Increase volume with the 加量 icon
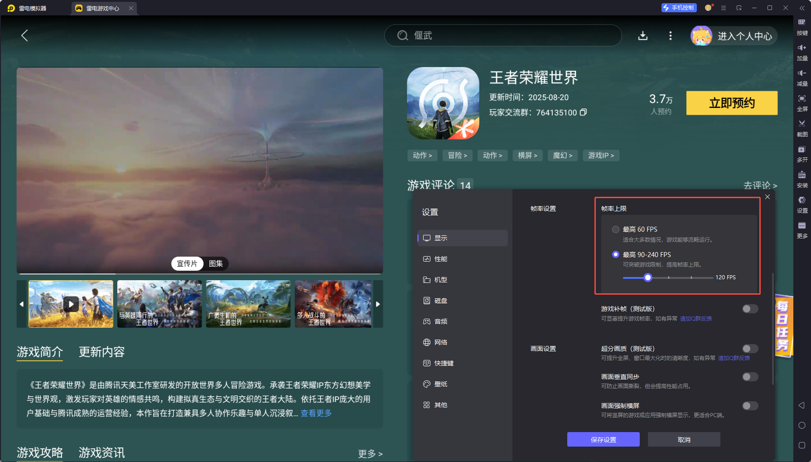811x462 pixels. tap(802, 53)
